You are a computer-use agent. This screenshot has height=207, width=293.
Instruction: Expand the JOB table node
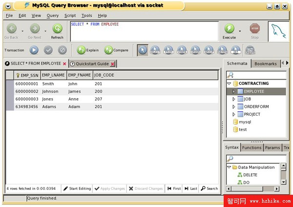pyautogui.click(x=233, y=99)
